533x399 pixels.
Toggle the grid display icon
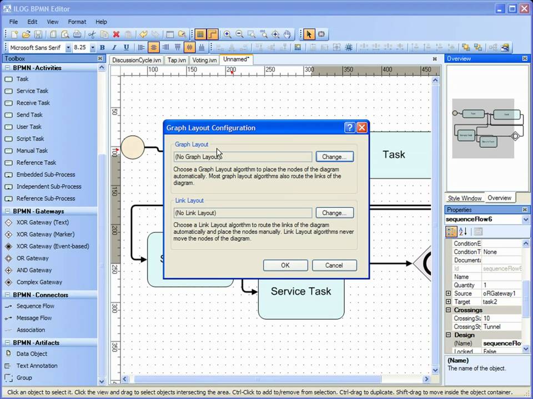(200, 34)
